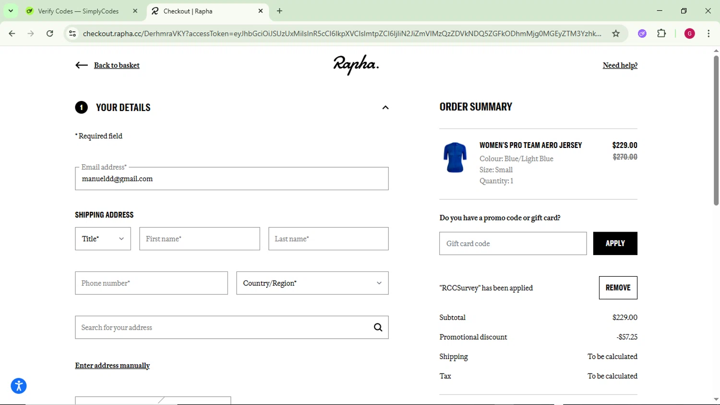Viewport: 720px width, 405px height.
Task: Click the blue jersey product thumbnail
Action: coord(455,158)
